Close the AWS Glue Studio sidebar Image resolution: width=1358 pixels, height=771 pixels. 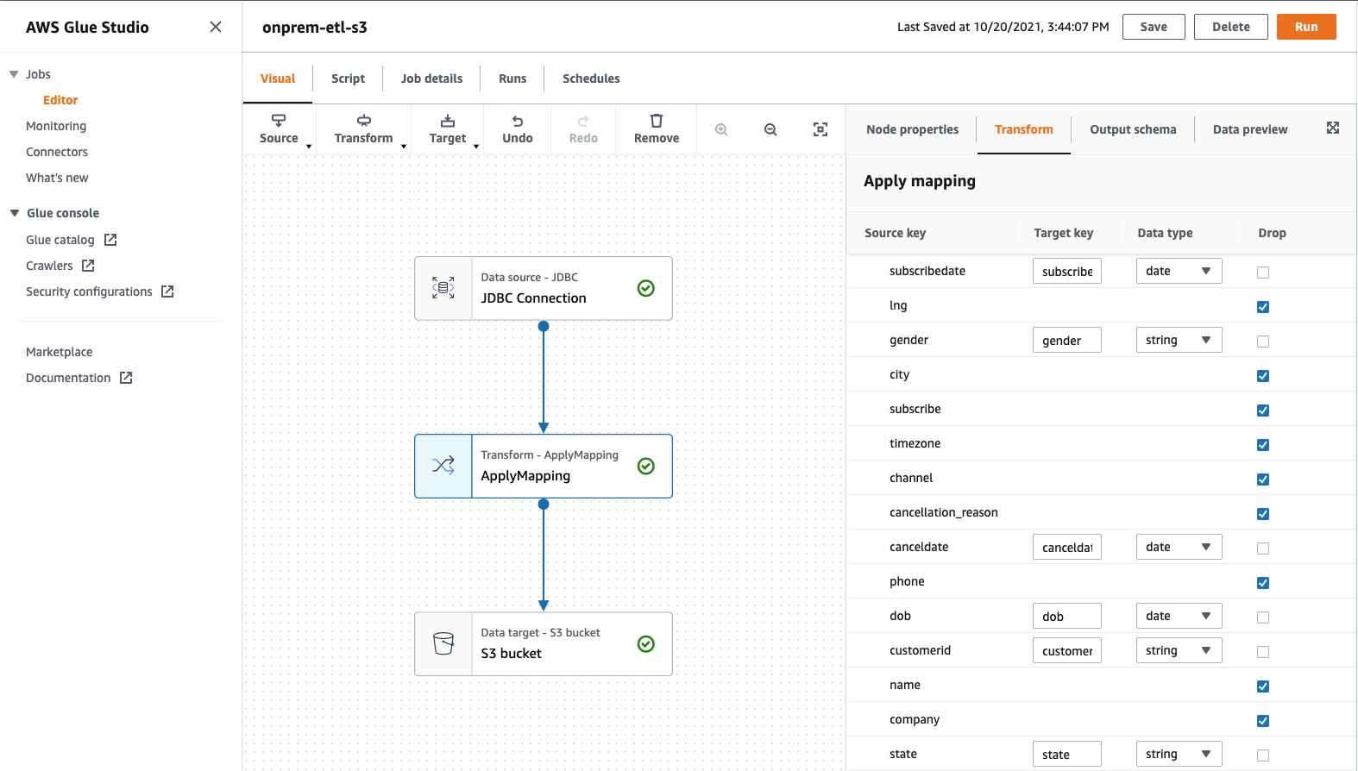click(x=216, y=27)
